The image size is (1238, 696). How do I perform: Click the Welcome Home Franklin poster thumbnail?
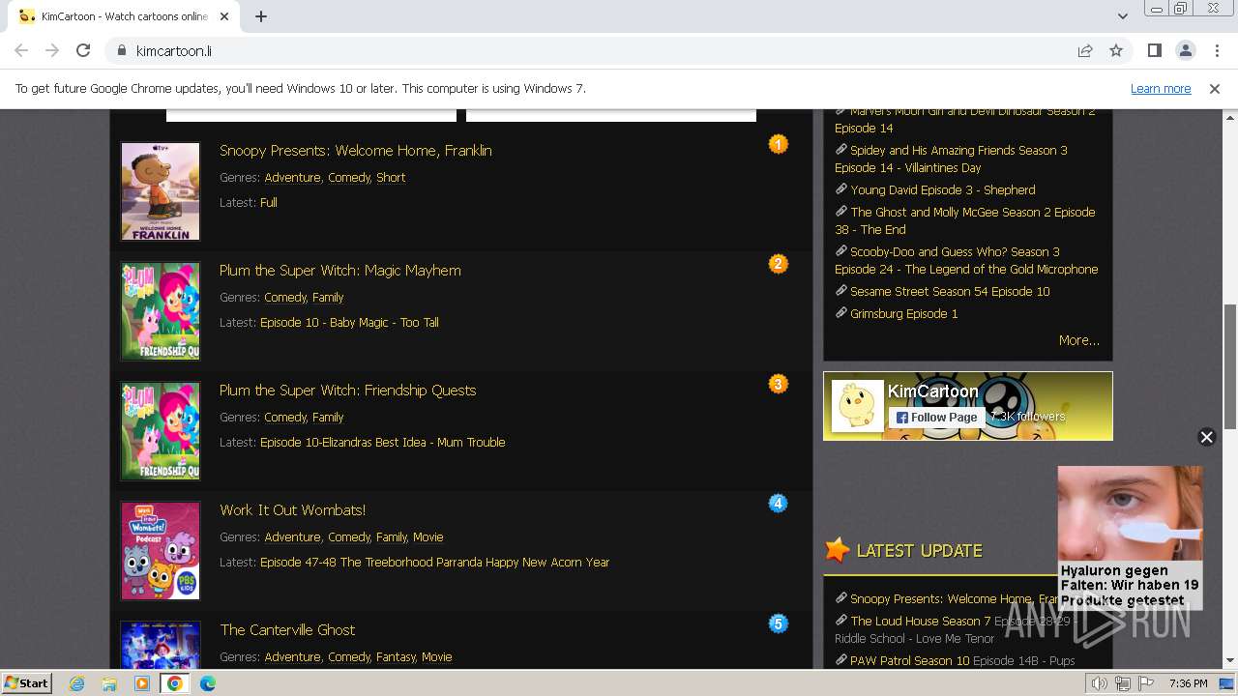[x=161, y=191]
